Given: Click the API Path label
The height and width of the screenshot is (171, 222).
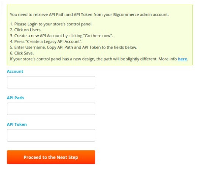Looking at the screenshot, I should click(x=15, y=98).
